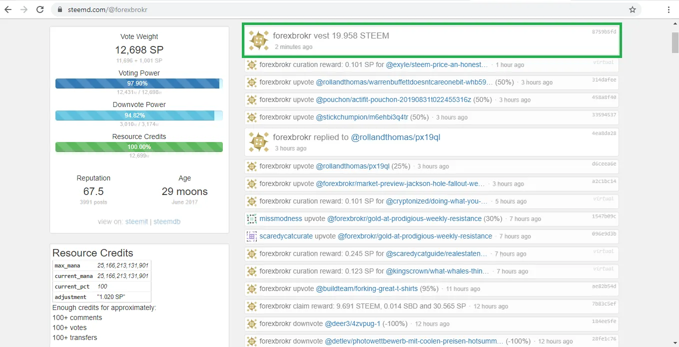The image size is (679, 347).
Task: Open transaction hash 8759b5fd
Action: click(x=604, y=31)
